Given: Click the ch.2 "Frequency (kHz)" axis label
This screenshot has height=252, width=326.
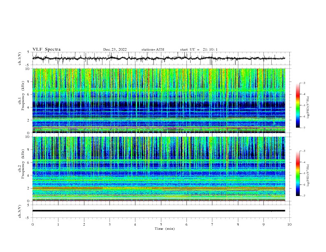Looking at the screenshot, I should click(x=23, y=164).
